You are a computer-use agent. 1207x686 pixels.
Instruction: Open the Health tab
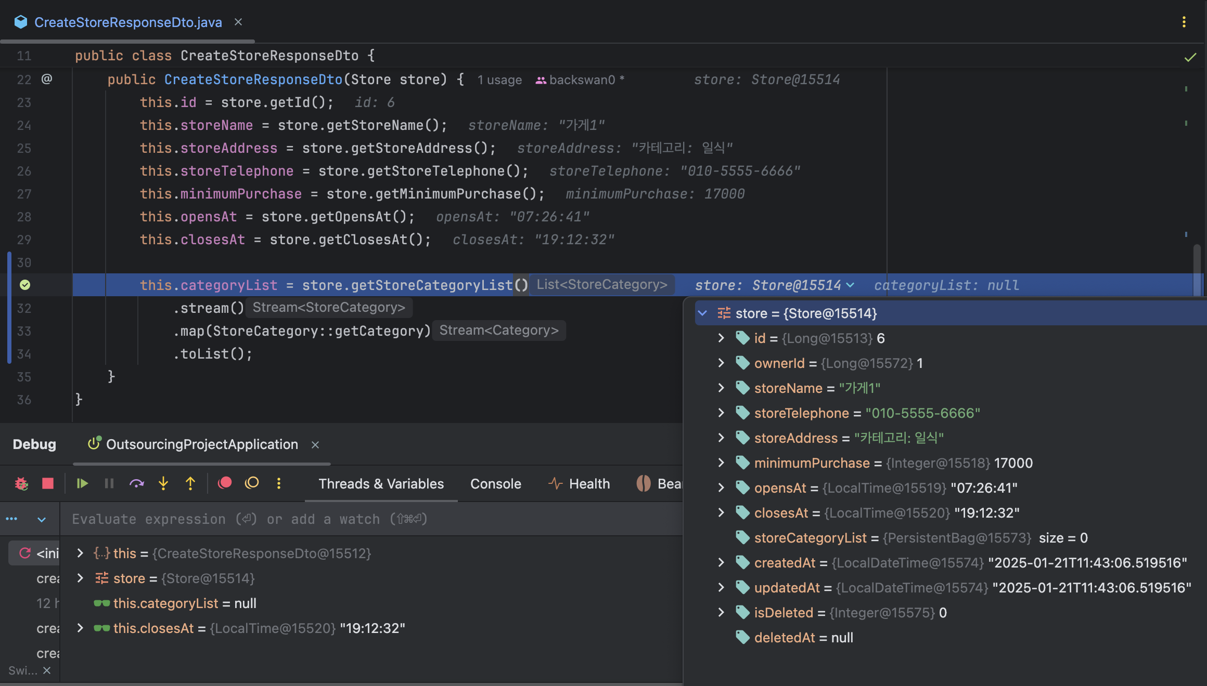(x=588, y=484)
